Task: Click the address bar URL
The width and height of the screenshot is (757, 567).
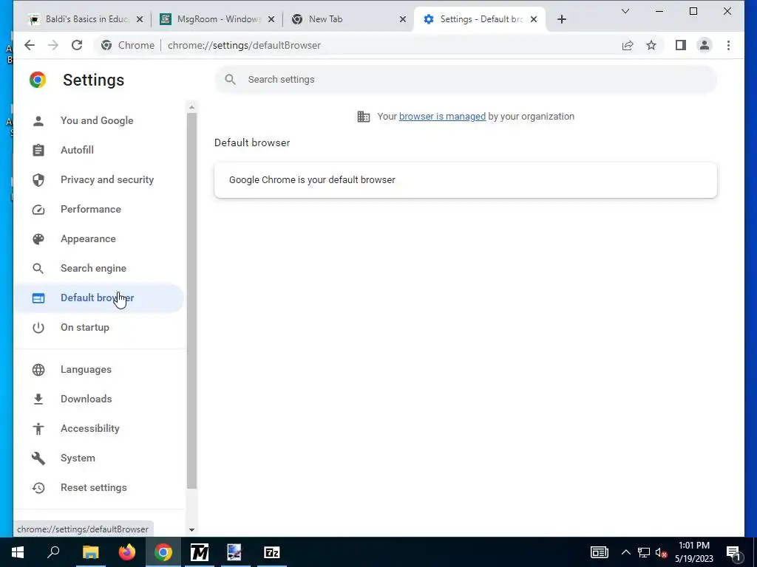Action: coord(244,45)
